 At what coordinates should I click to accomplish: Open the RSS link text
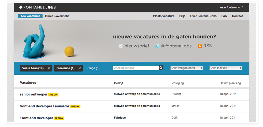(x=207, y=46)
